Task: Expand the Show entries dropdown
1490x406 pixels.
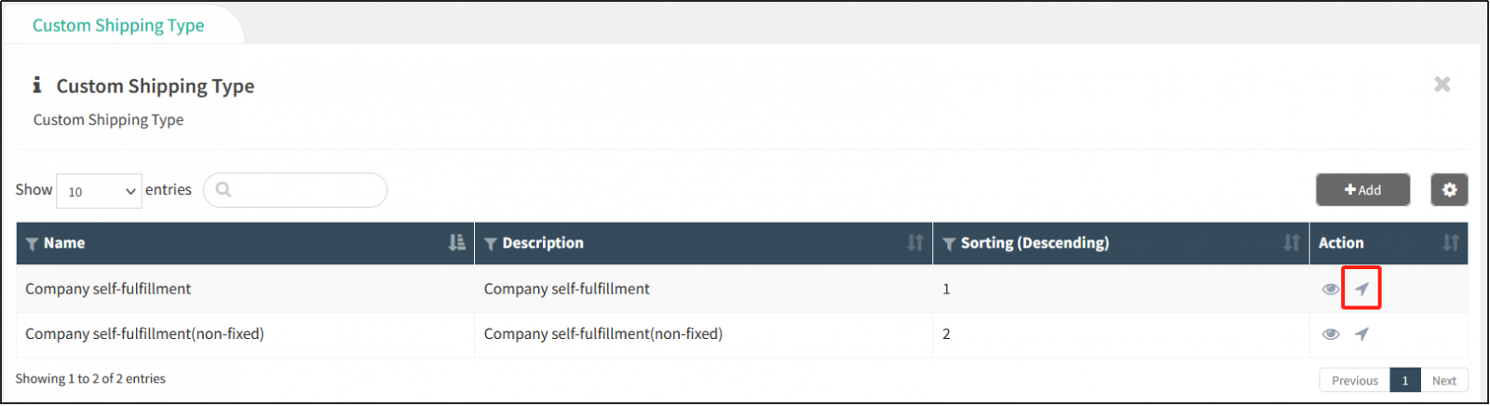Action: [99, 191]
